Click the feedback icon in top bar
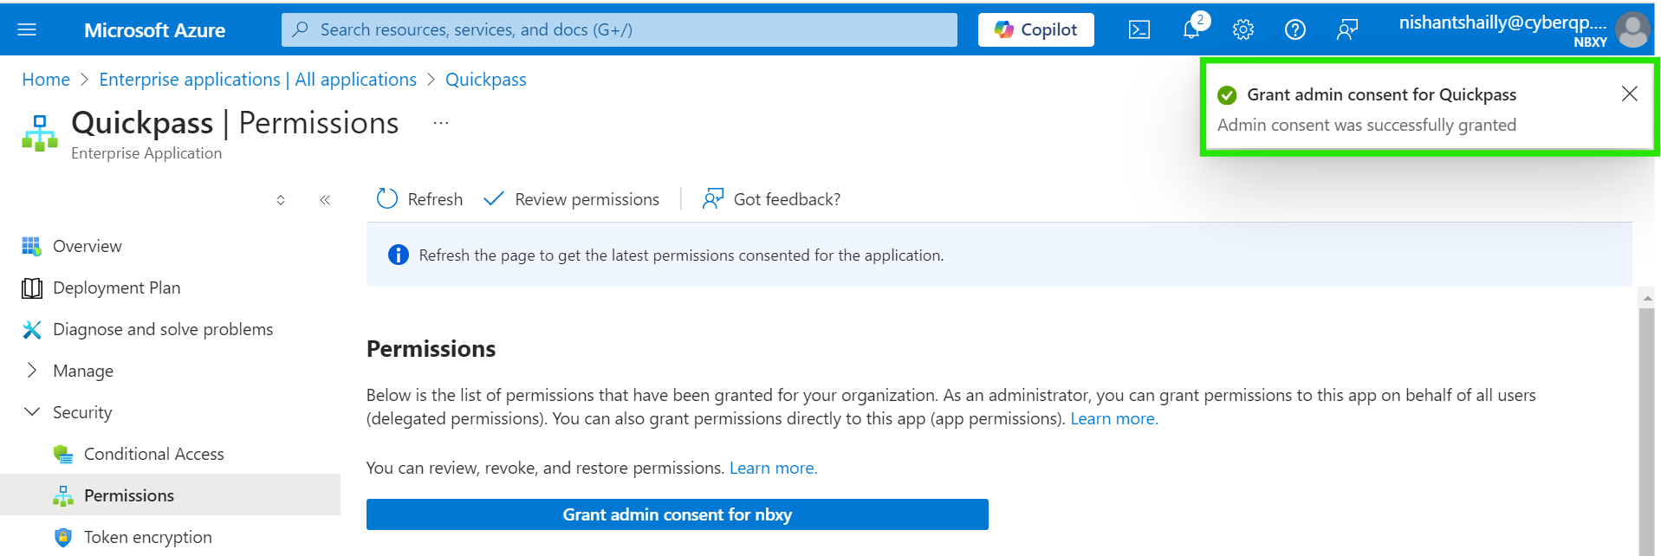This screenshot has width=1661, height=556. (1347, 29)
